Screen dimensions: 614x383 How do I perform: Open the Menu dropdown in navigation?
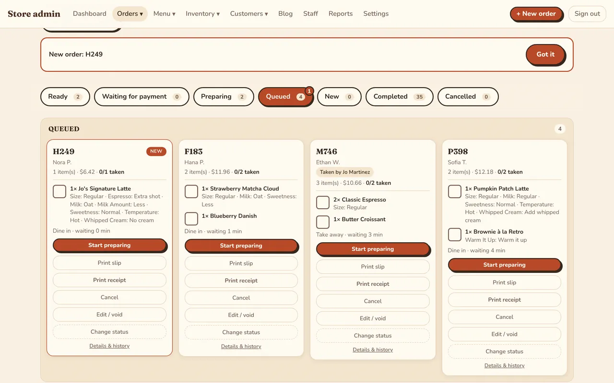coord(164,14)
